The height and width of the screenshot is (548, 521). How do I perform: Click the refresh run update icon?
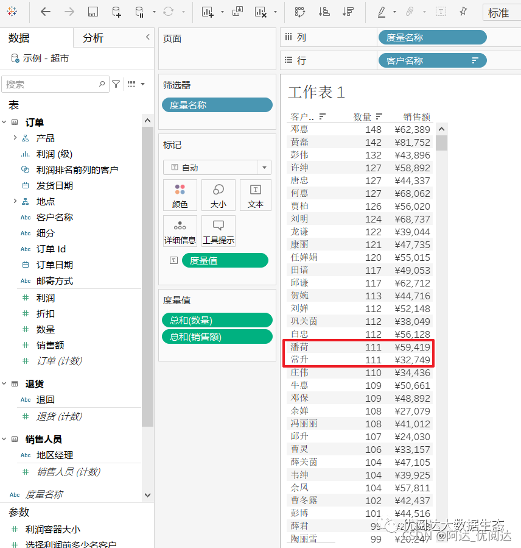point(168,12)
